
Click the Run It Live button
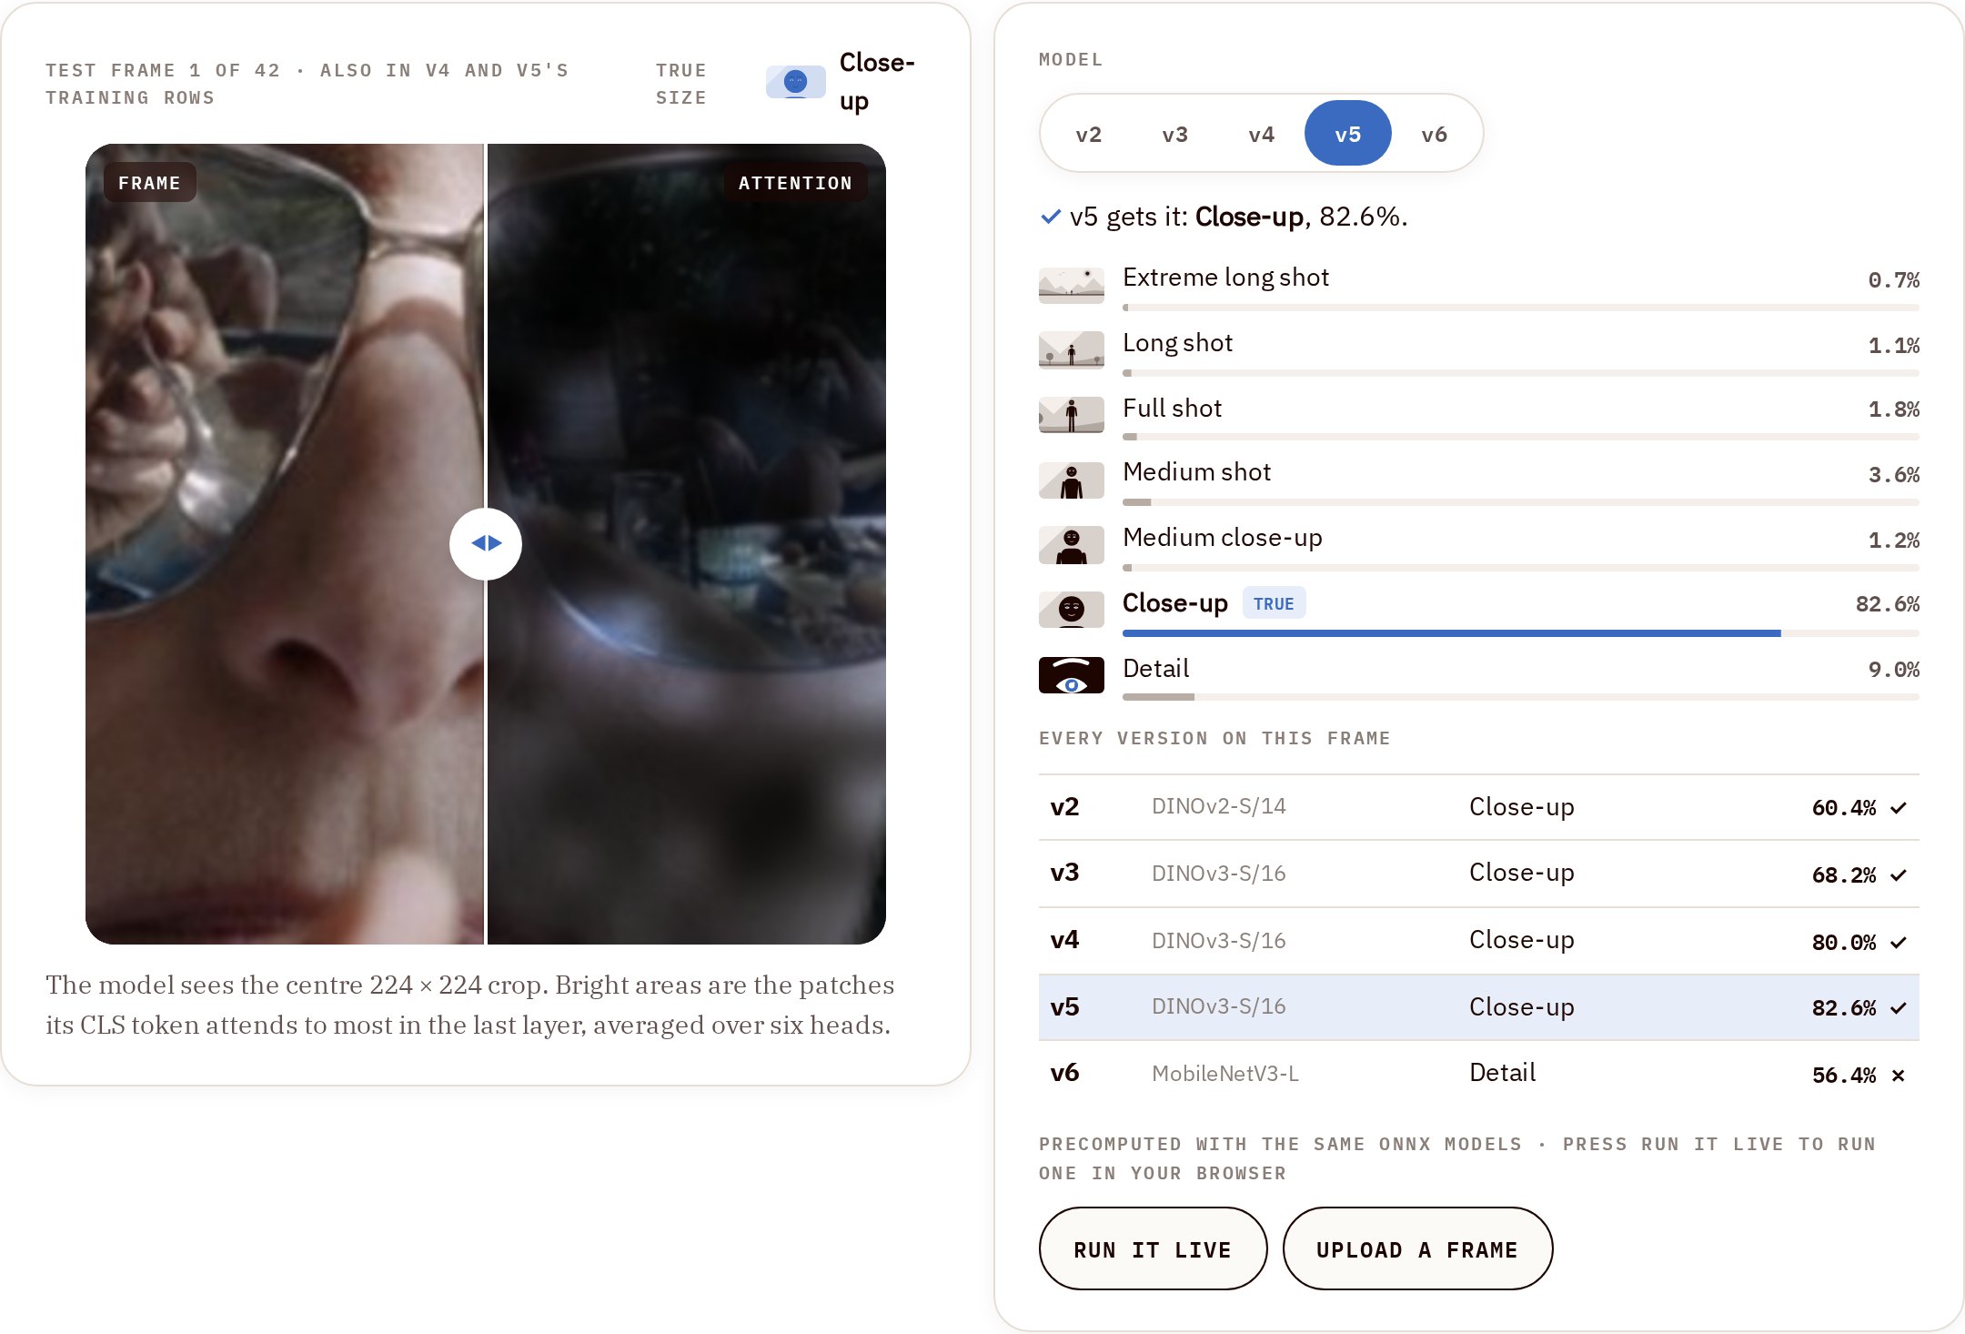[1153, 1249]
